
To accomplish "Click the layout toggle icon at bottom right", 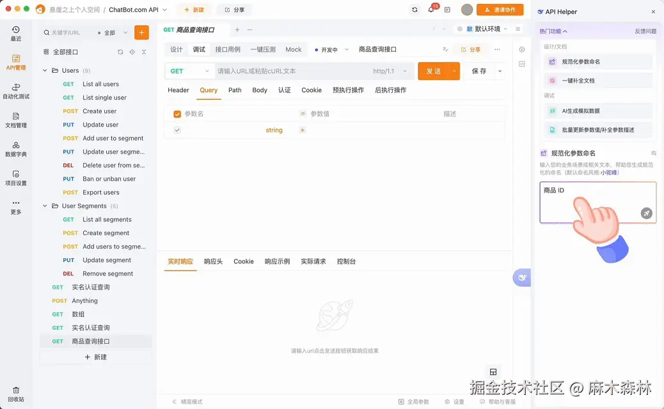I will 493,372.
